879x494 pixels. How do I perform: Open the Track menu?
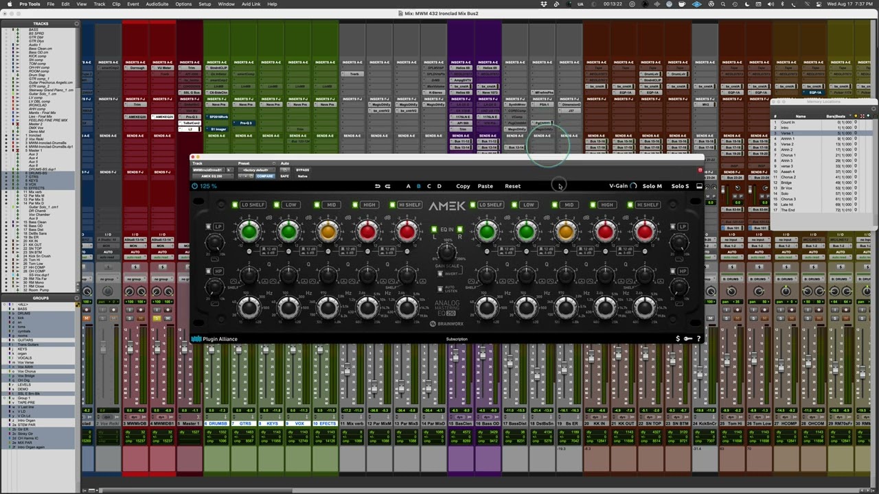100,4
